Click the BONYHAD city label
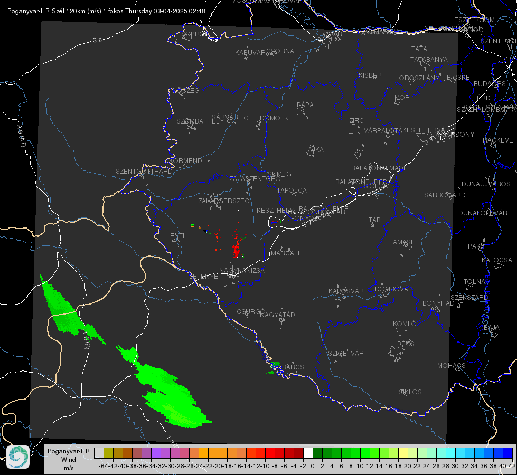This screenshot has width=517, height=475. [x=438, y=303]
